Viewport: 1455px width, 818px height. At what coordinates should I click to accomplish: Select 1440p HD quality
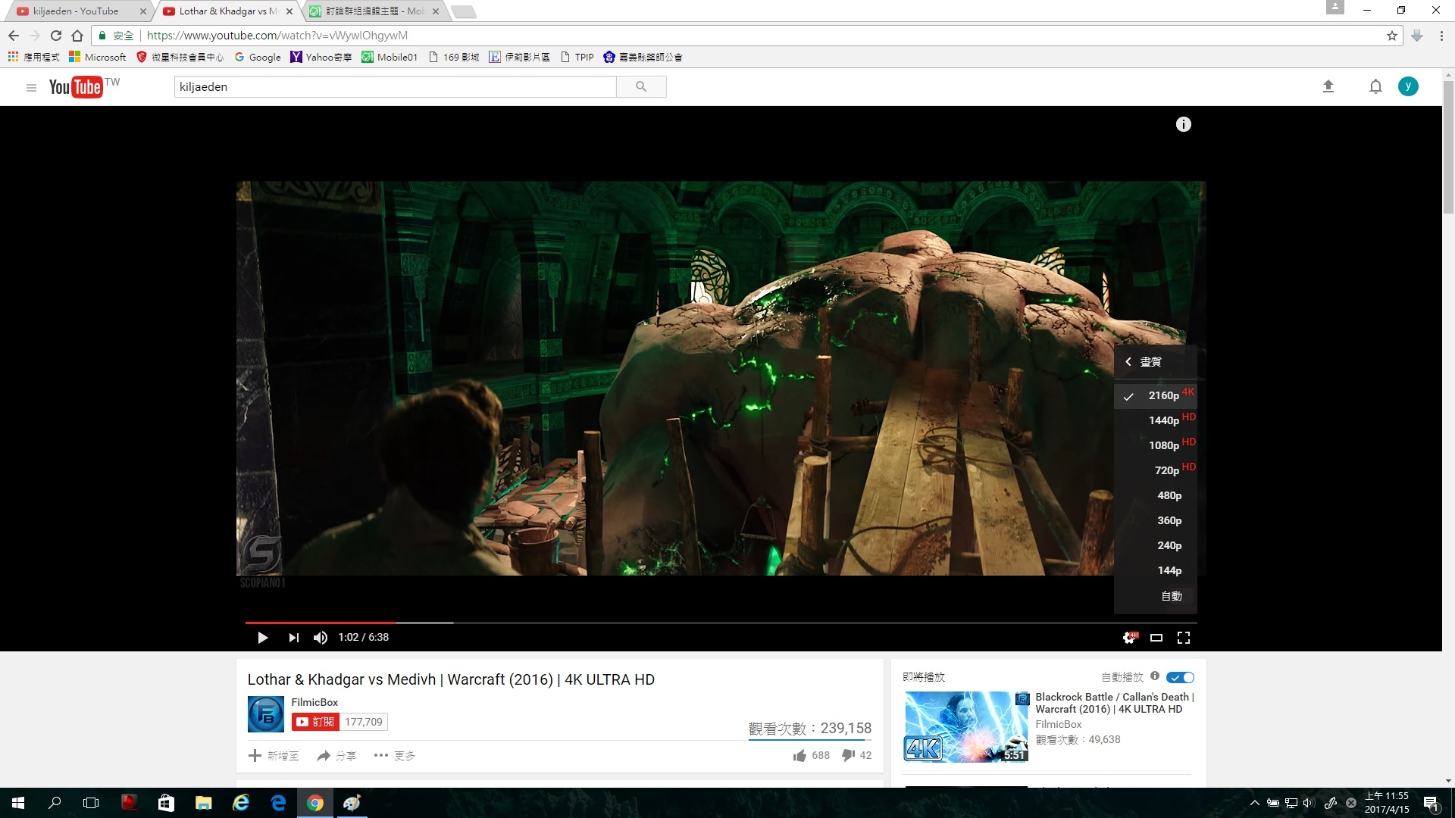[x=1155, y=420]
